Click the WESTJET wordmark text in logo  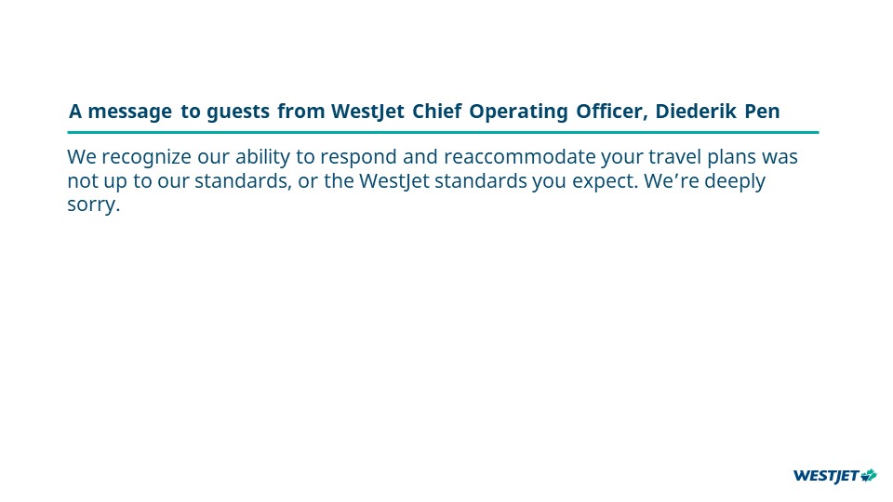(825, 476)
